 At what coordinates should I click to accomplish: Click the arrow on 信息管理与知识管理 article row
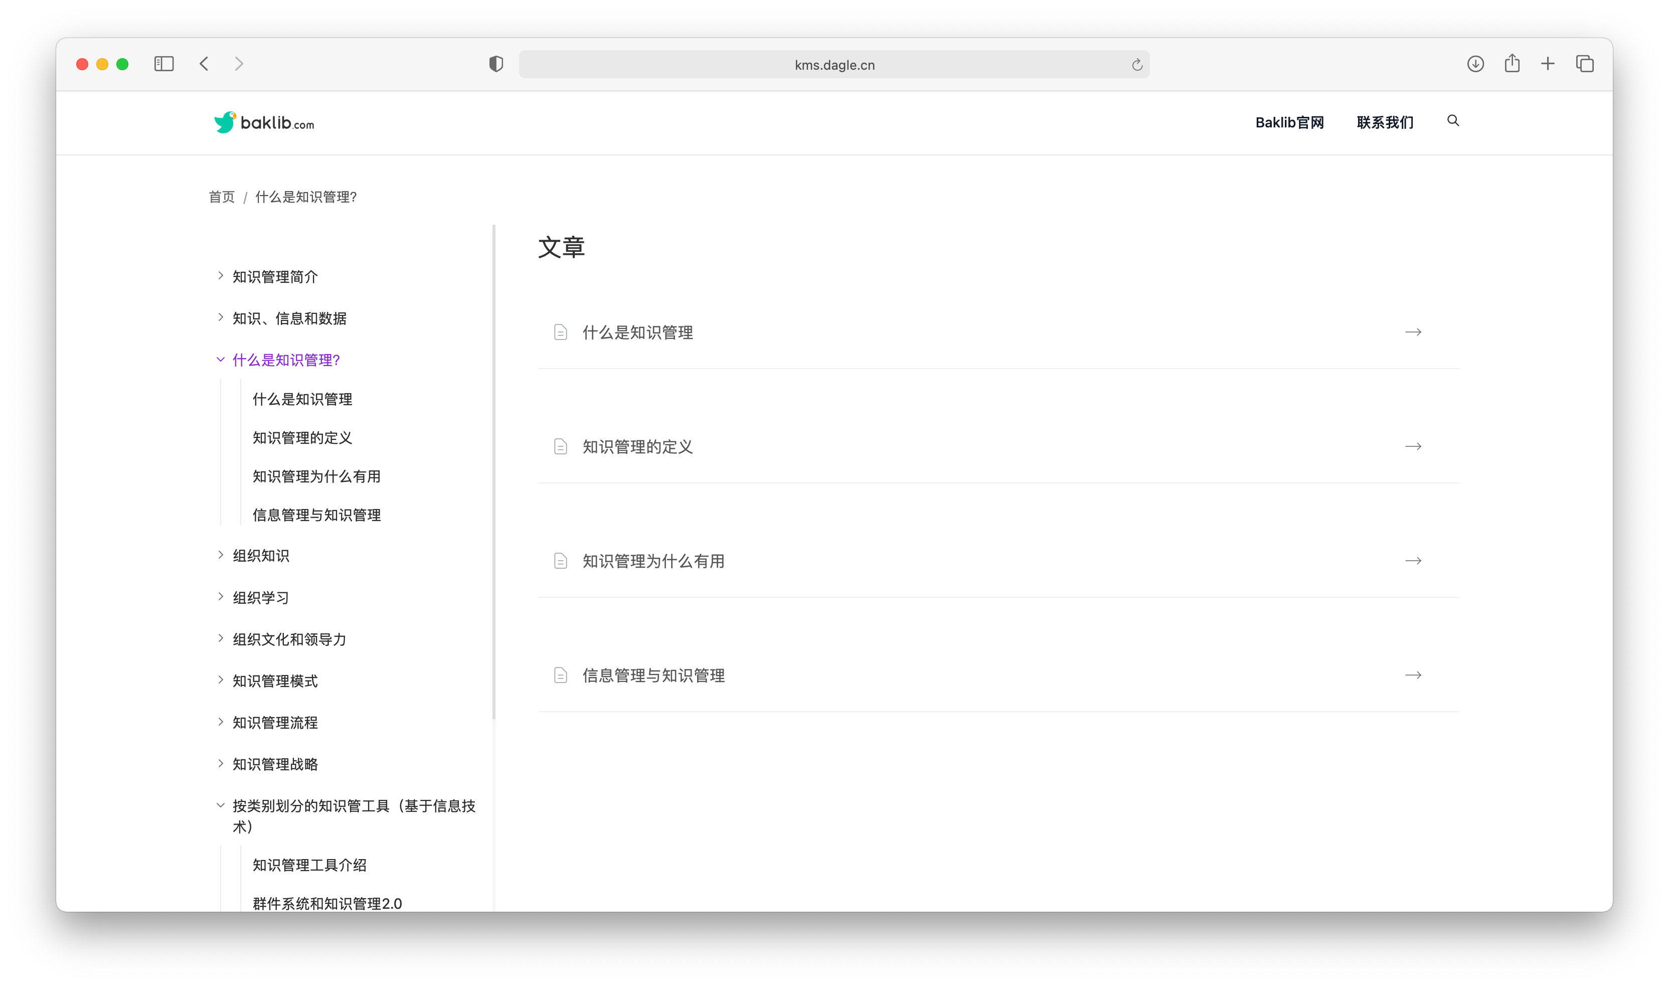click(x=1413, y=675)
